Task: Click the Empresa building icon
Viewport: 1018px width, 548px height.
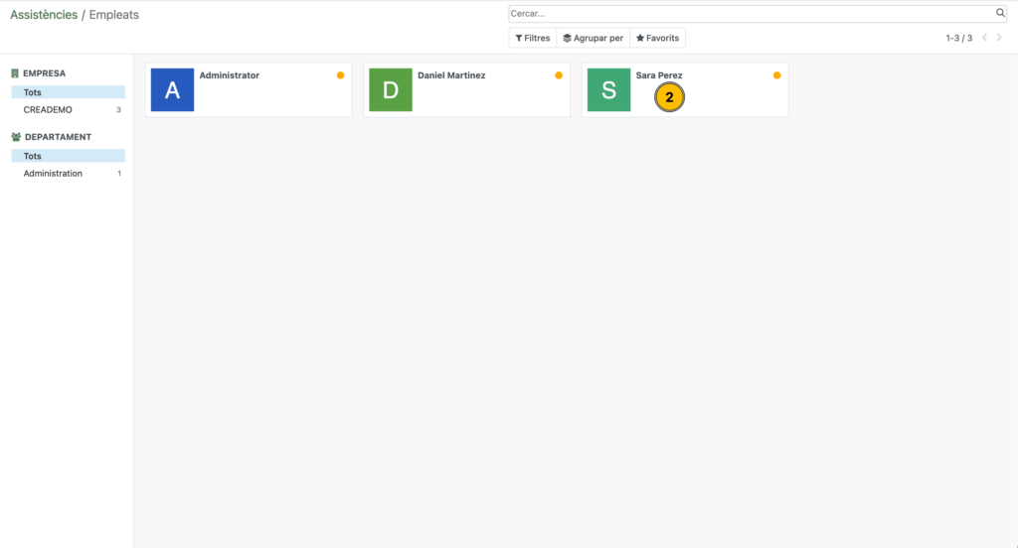Action: 15,73
